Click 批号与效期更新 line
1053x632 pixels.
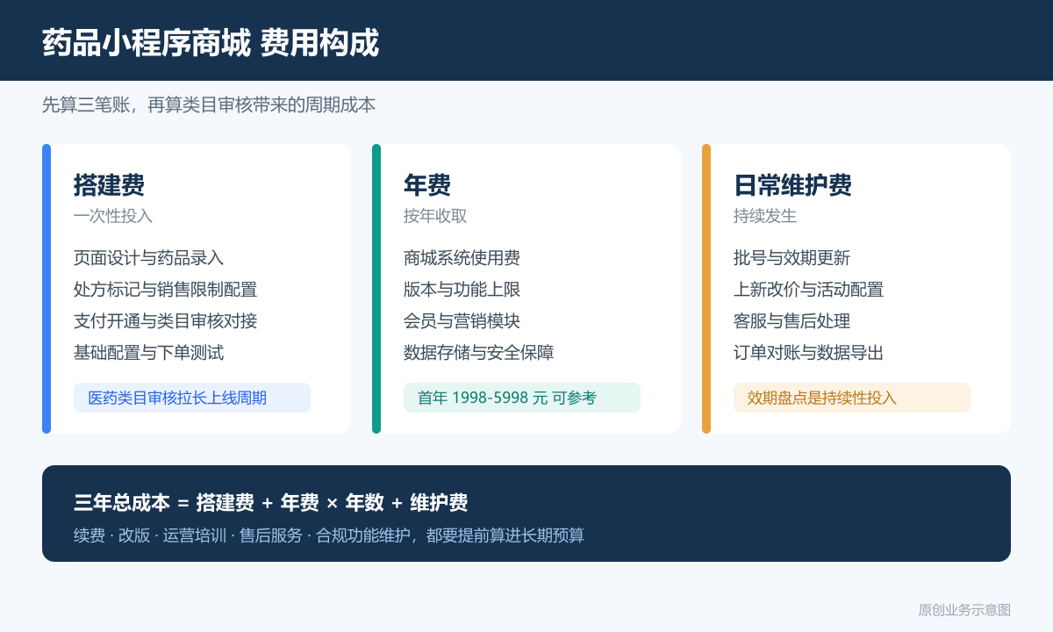coord(792,258)
